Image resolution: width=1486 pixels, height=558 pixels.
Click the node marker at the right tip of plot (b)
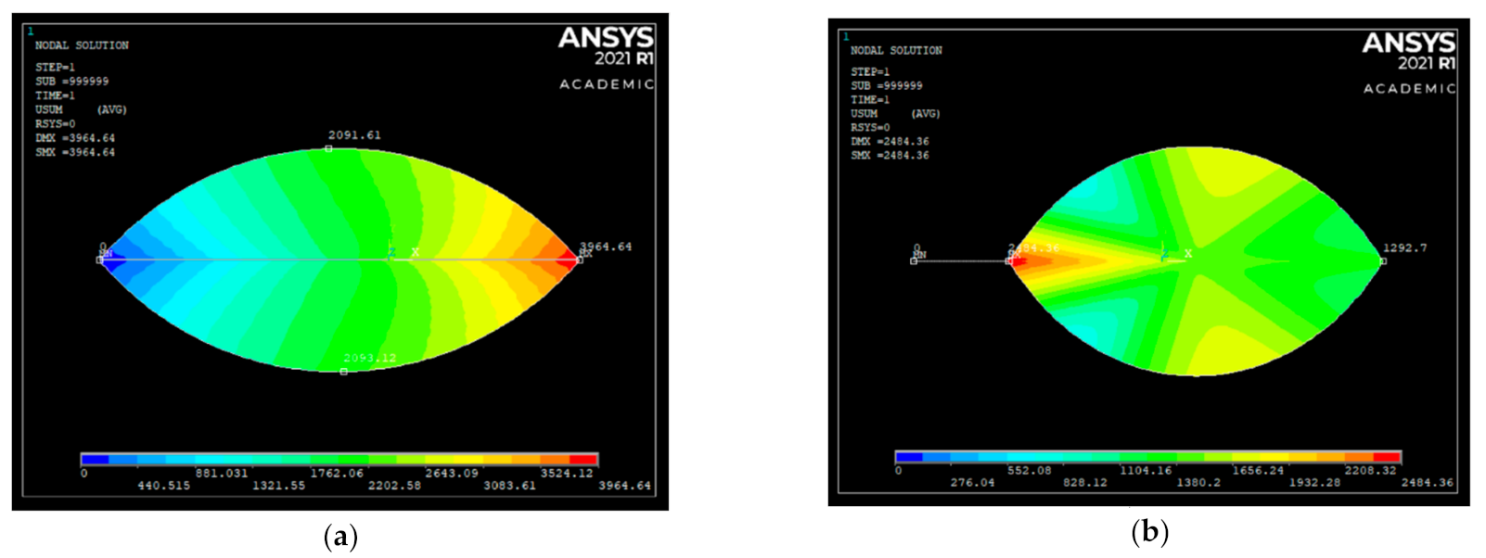pos(1383,260)
